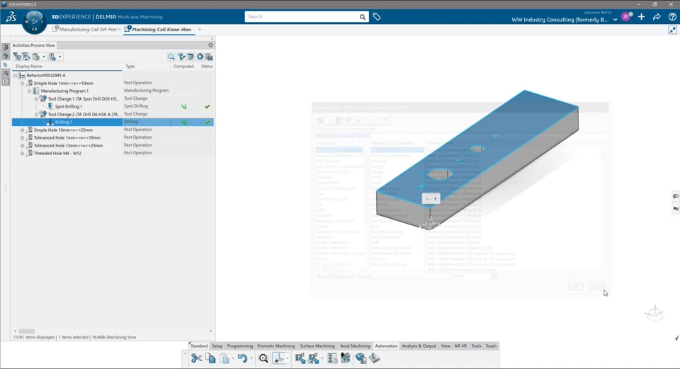
Task: Open the dropdown arrow next to the Undo icon
Action: 251,358
